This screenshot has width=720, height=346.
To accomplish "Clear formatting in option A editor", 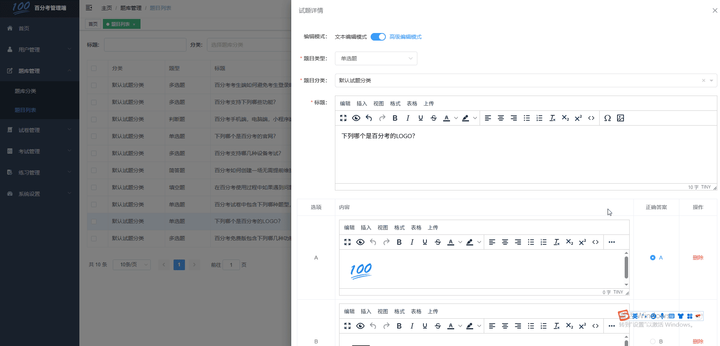I will pyautogui.click(x=557, y=242).
